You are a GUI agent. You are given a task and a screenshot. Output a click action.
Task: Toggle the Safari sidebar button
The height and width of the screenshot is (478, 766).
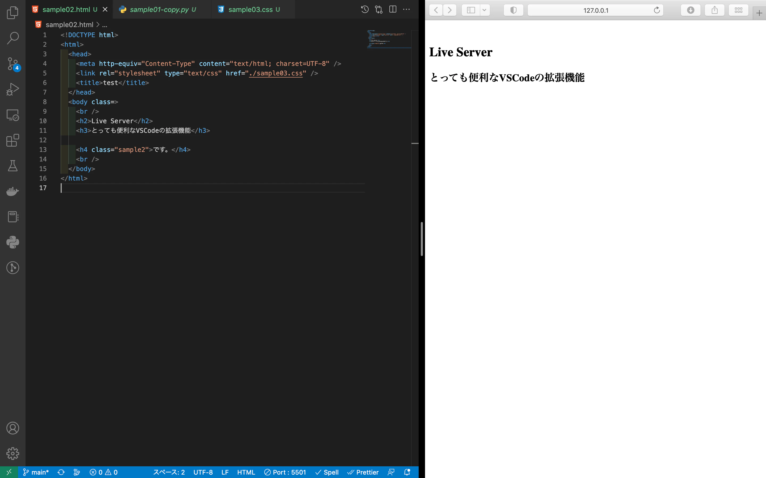[x=471, y=10]
